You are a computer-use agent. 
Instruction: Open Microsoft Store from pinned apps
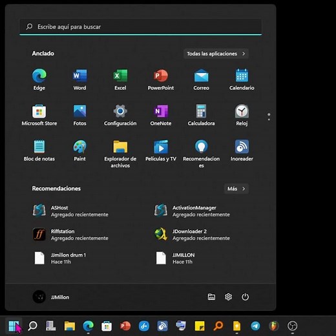[x=39, y=115]
